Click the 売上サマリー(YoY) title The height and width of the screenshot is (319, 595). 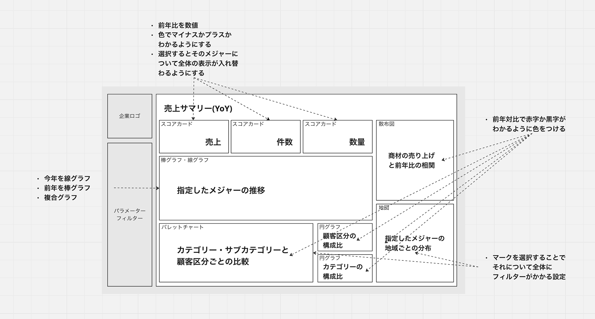pos(198,108)
